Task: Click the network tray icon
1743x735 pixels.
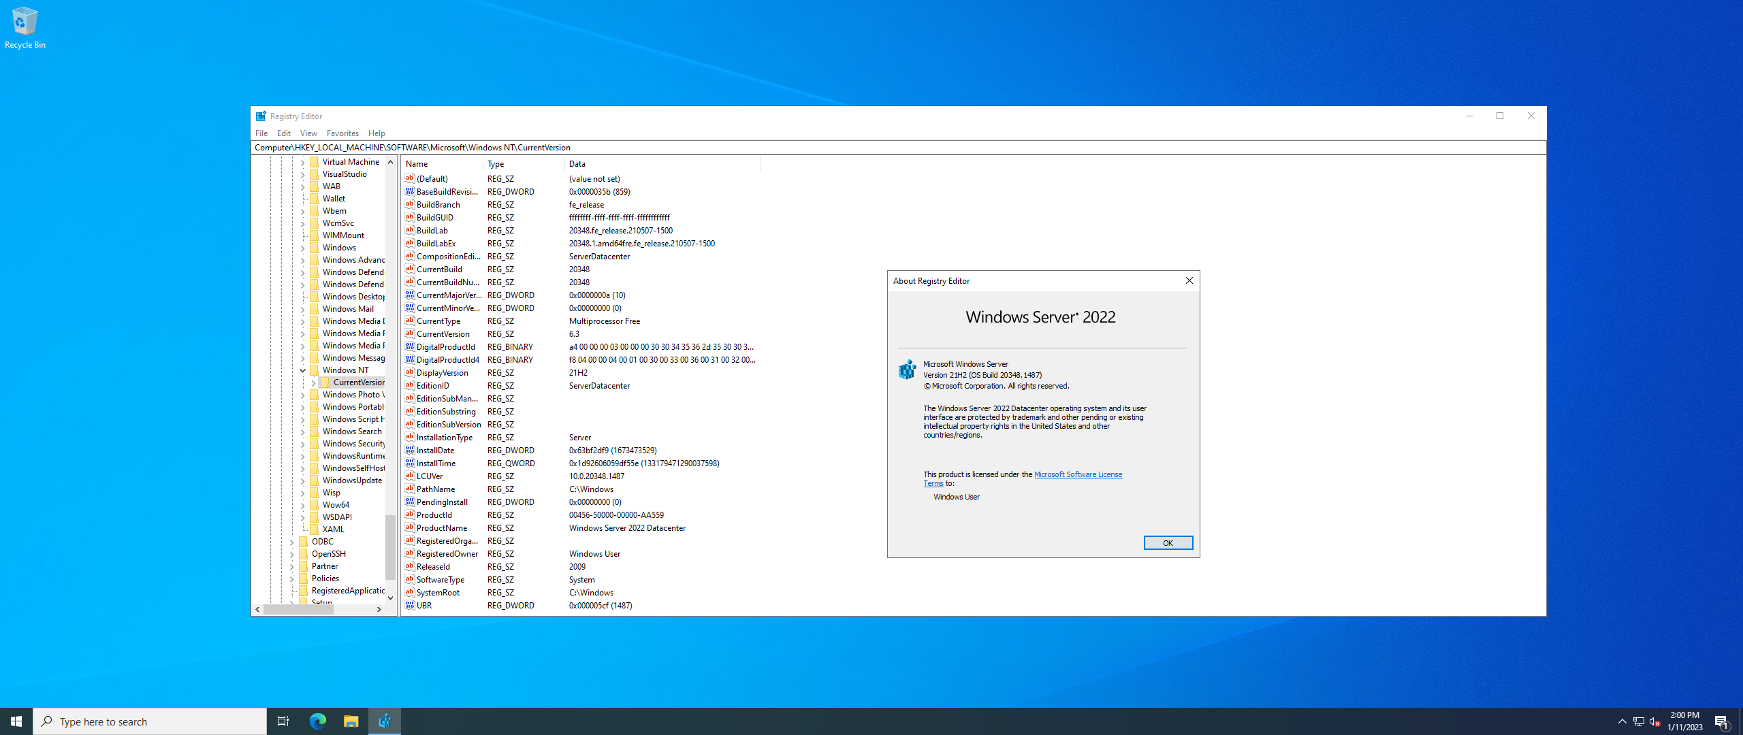Action: (x=1639, y=721)
